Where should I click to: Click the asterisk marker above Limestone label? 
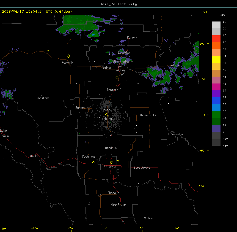point(42,95)
